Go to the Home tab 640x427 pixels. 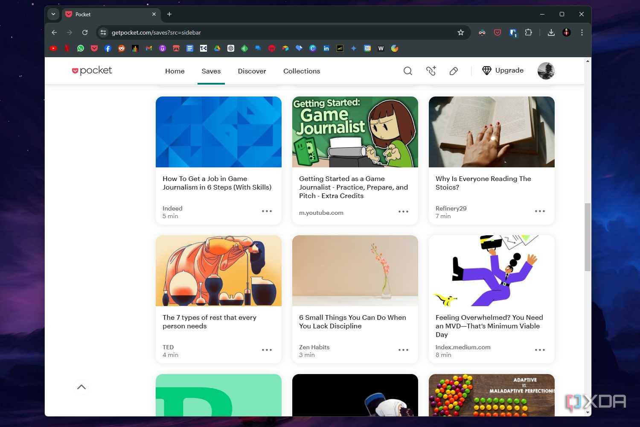tap(175, 71)
